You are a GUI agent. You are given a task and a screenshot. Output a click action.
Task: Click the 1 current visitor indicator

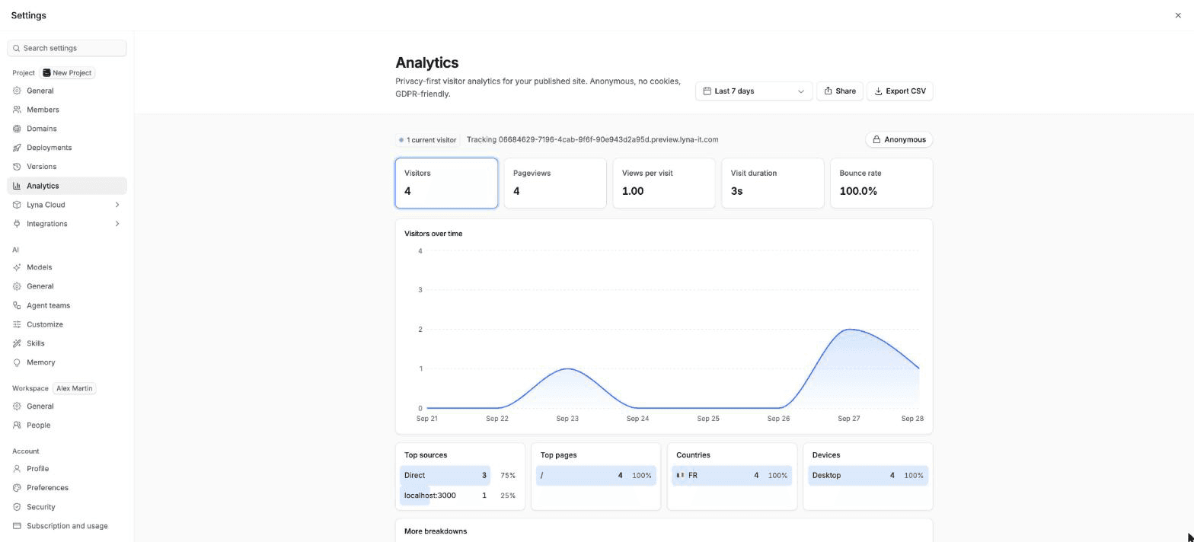point(427,140)
